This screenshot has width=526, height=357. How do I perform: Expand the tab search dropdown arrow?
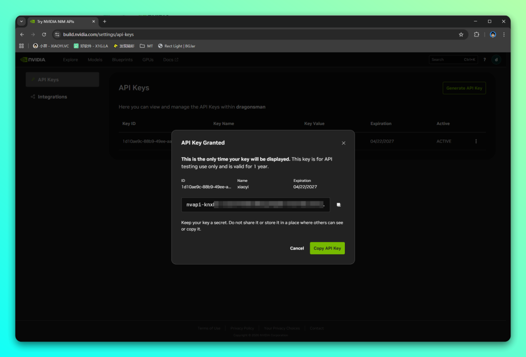(21, 21)
